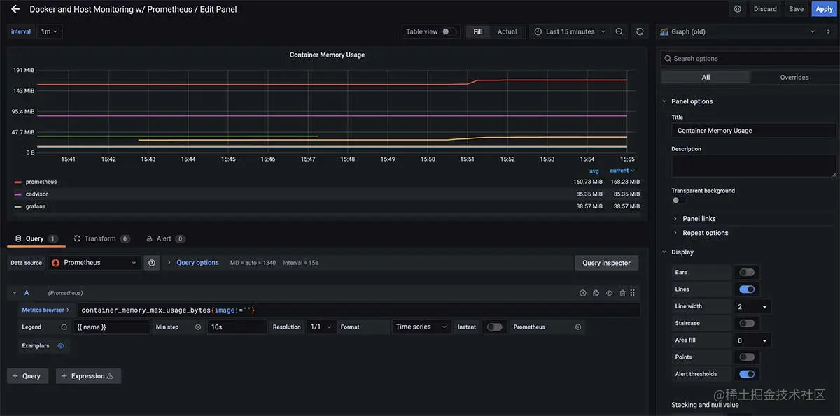The width and height of the screenshot is (840, 416).
Task: Collapse the options pane with the right chevron
Action: pyautogui.click(x=829, y=31)
